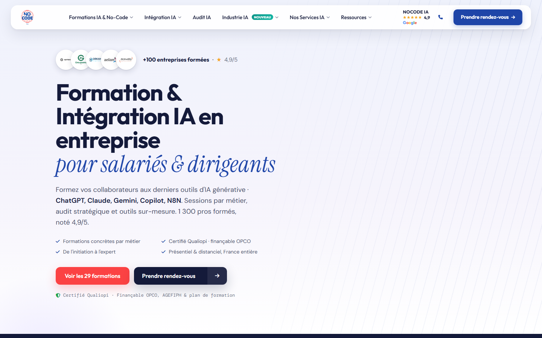Click the pour salariés & dirigeants italic heading
Screen dimensions: 542x338
[x=166, y=164]
